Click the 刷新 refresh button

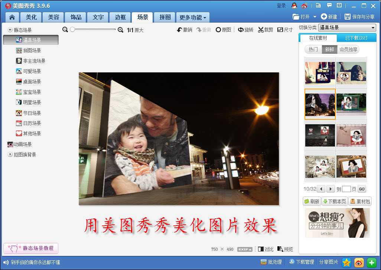click(312, 201)
